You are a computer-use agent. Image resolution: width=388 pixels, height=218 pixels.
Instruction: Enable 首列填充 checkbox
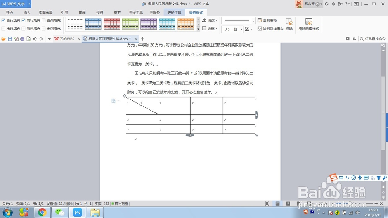tap(44, 20)
